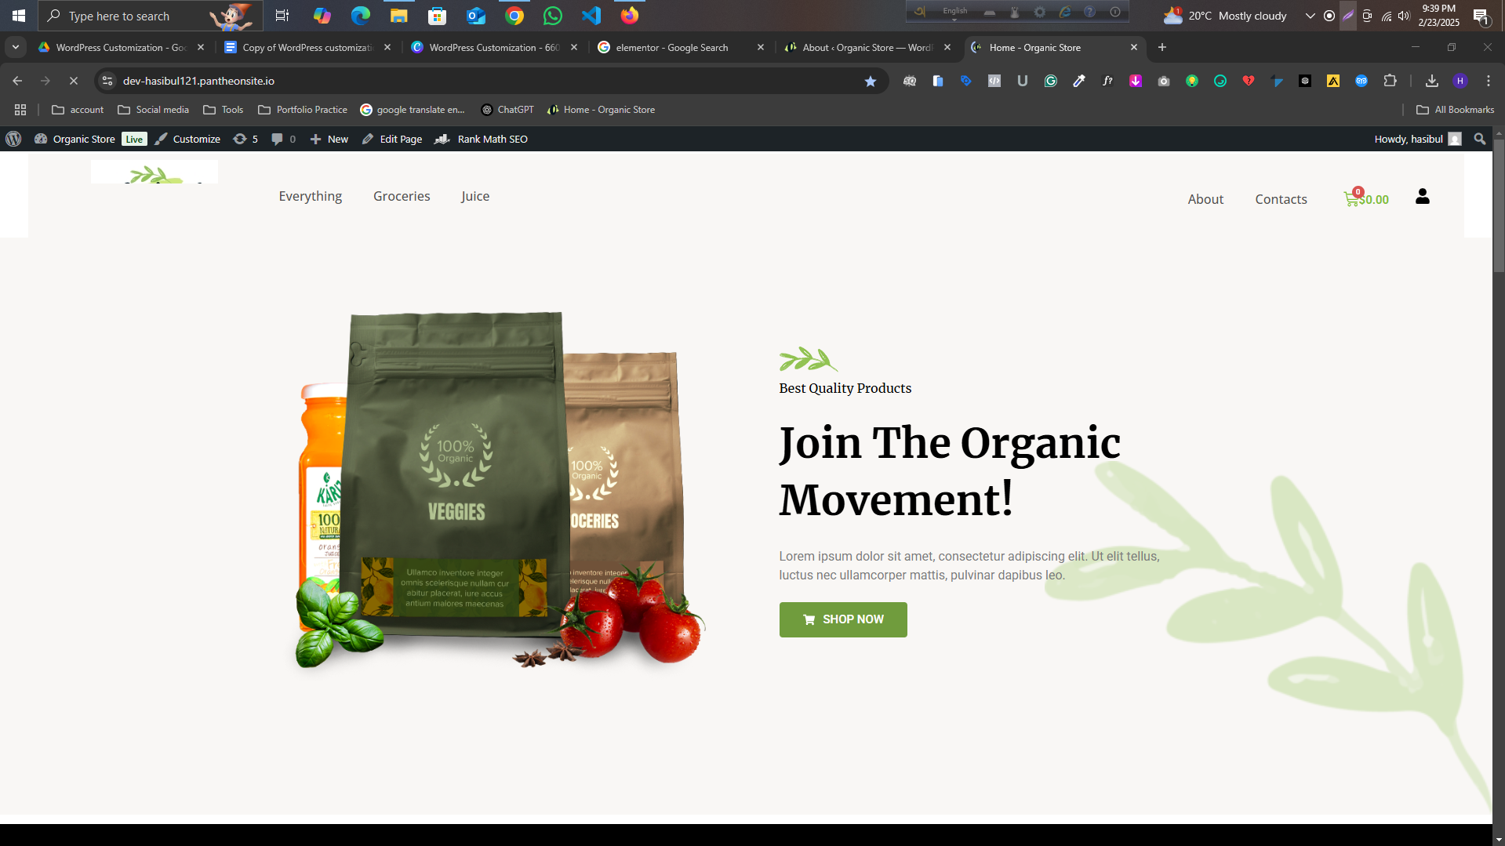Open the Grammarly extension icon

(x=1051, y=81)
